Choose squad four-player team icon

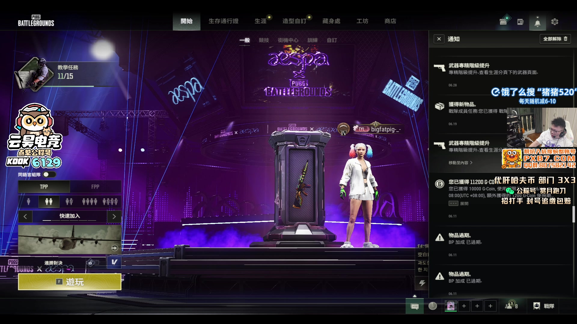[x=90, y=201]
